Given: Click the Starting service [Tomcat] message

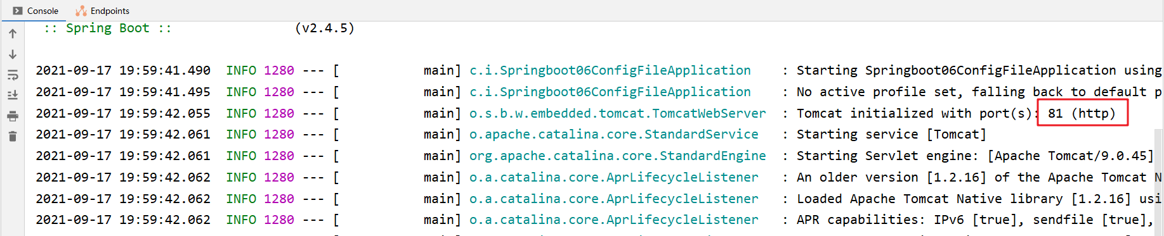Looking at the screenshot, I should point(891,134).
